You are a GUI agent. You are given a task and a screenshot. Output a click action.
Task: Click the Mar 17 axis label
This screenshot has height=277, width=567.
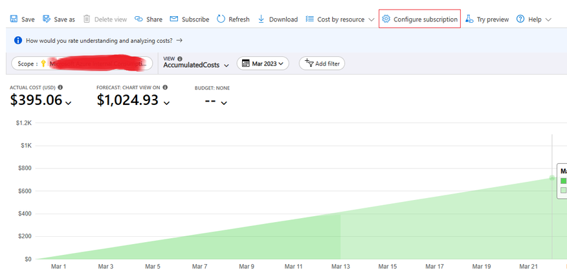[435, 267]
